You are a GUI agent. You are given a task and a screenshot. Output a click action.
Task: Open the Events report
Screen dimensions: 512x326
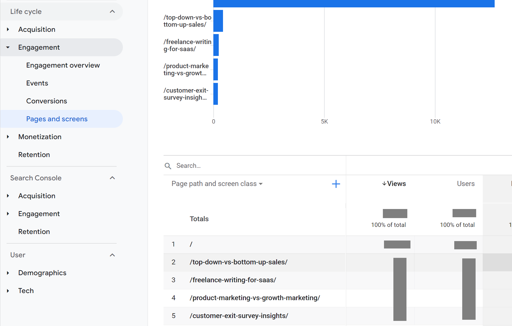tap(37, 83)
